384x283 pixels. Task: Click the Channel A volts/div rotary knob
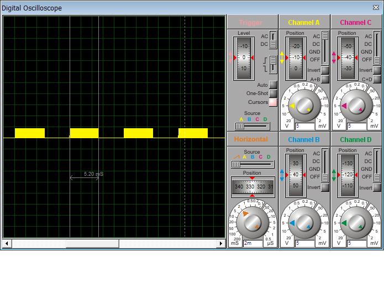[304, 105]
